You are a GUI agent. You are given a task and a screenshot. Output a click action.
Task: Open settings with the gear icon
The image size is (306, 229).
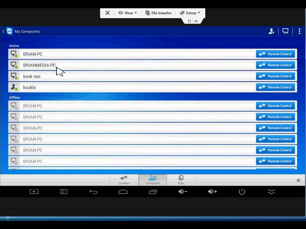click(298, 180)
